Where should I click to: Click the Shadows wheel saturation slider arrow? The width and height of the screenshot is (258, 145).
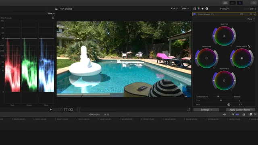196,58
